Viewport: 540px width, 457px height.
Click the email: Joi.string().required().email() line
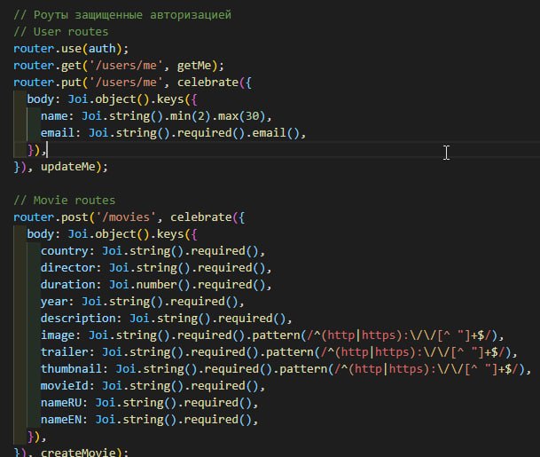pos(173,133)
